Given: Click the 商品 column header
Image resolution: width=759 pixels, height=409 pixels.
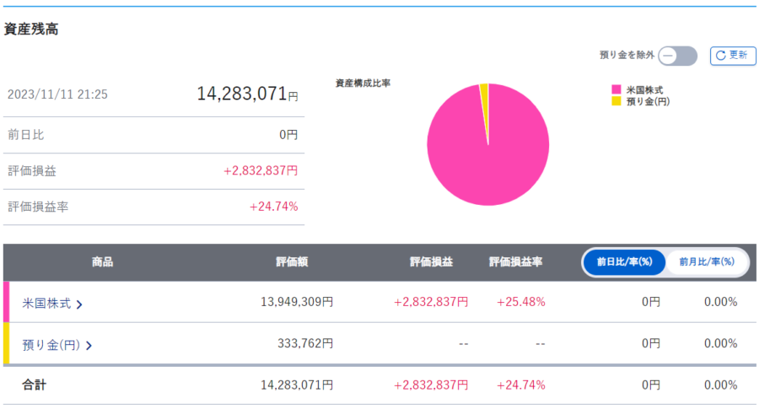Looking at the screenshot, I should pos(102,262).
